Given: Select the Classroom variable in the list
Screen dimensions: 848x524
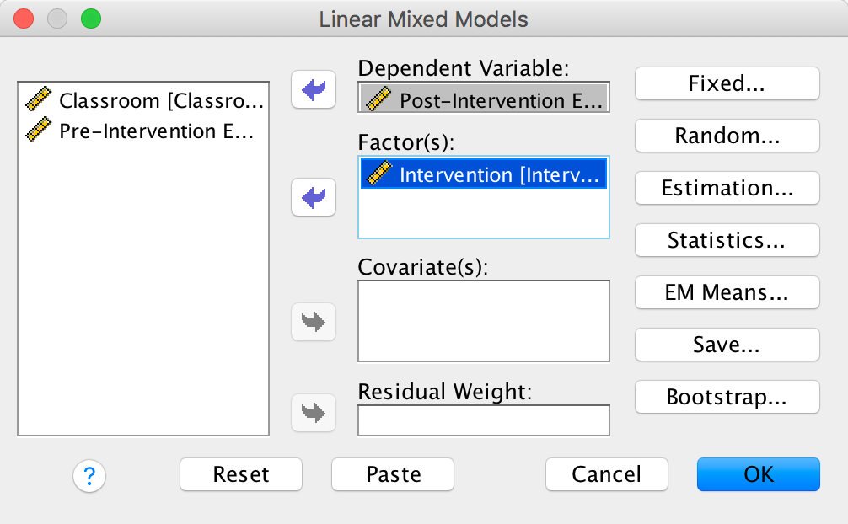Looking at the screenshot, I should [x=160, y=101].
